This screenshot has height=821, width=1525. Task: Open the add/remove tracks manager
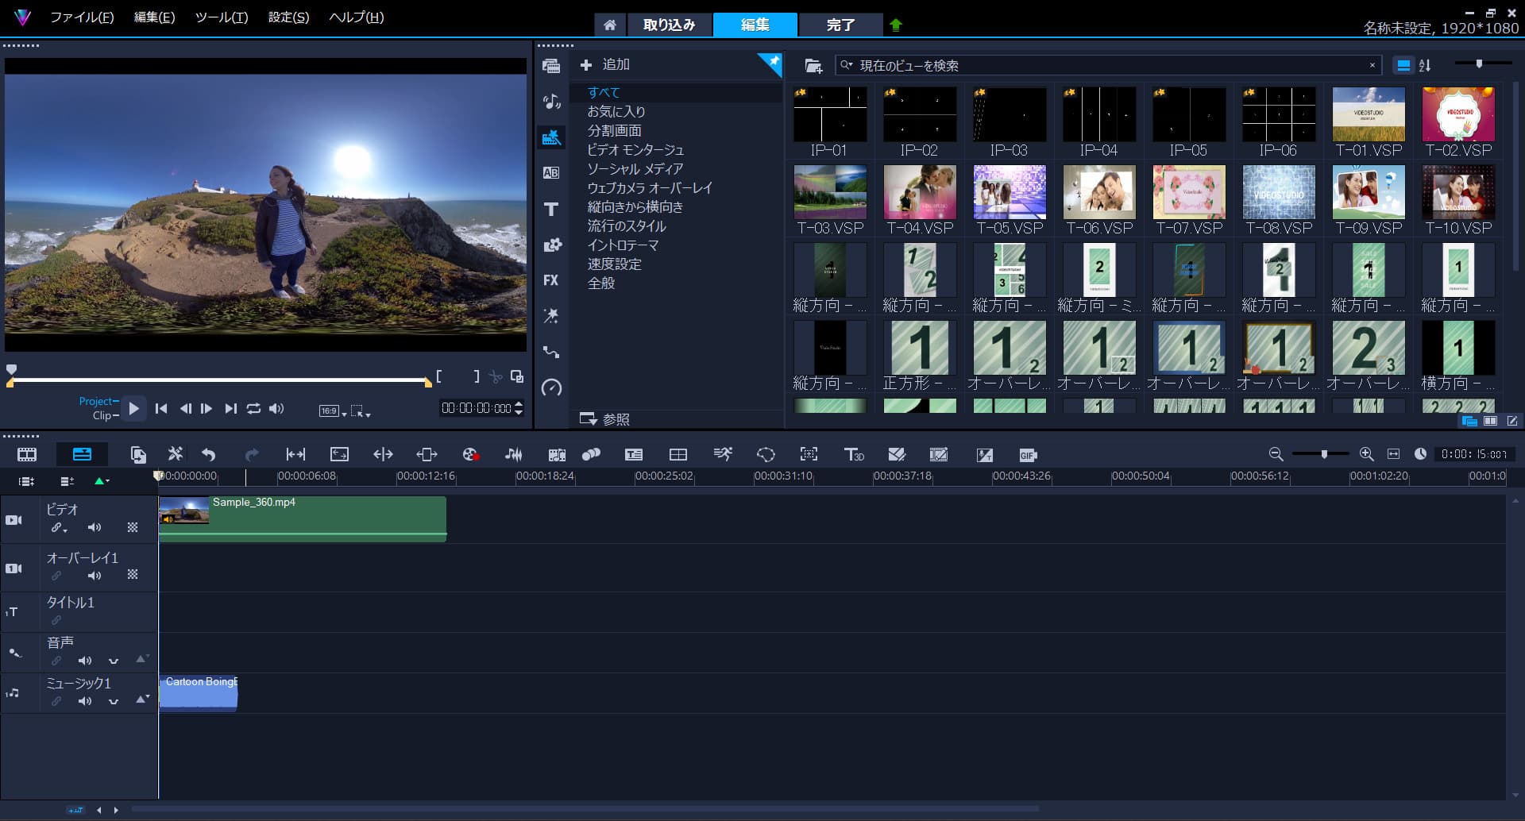click(67, 480)
